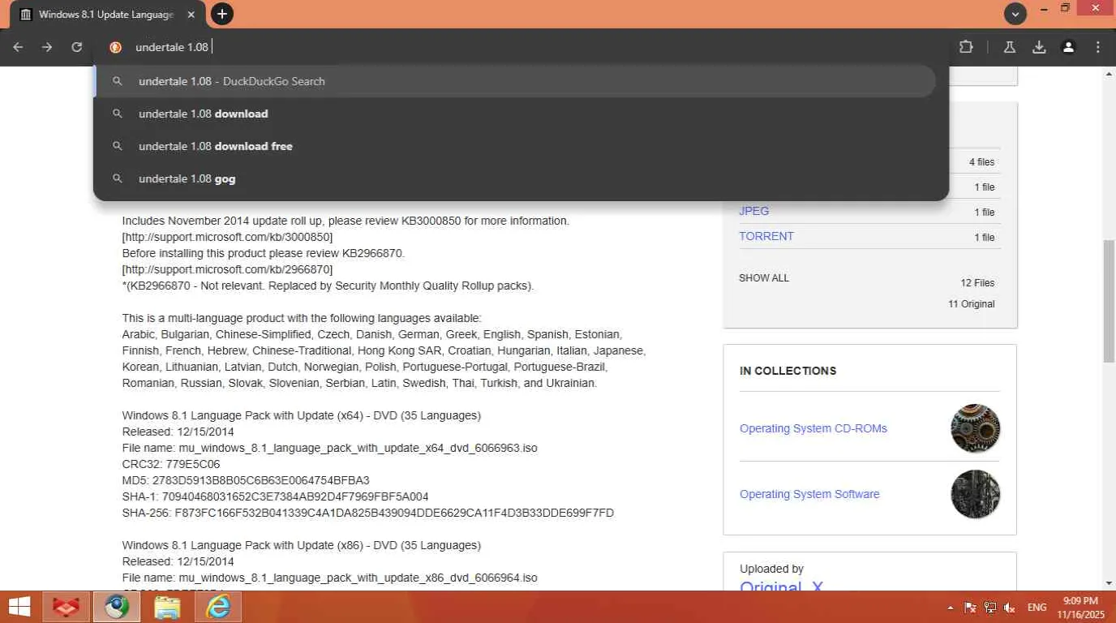Image resolution: width=1116 pixels, height=623 pixels.
Task: Open the red fox app on the taskbar
Action: click(x=67, y=607)
